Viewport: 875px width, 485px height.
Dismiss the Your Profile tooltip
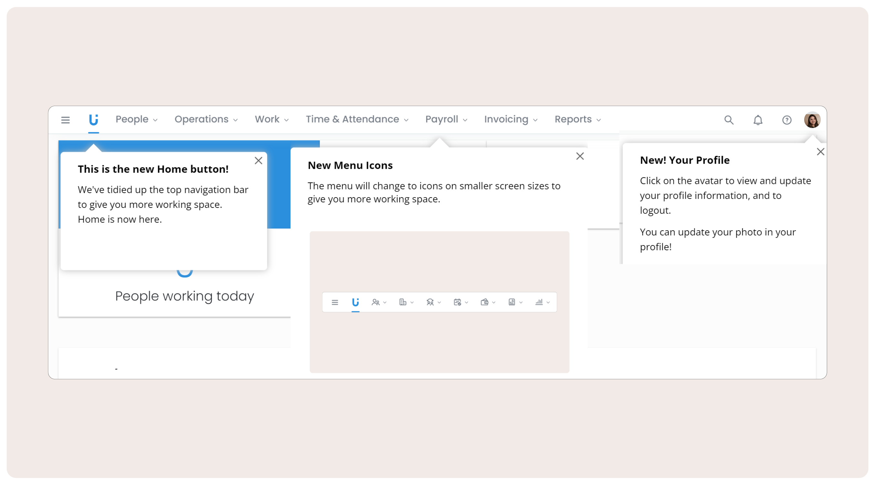tap(820, 152)
